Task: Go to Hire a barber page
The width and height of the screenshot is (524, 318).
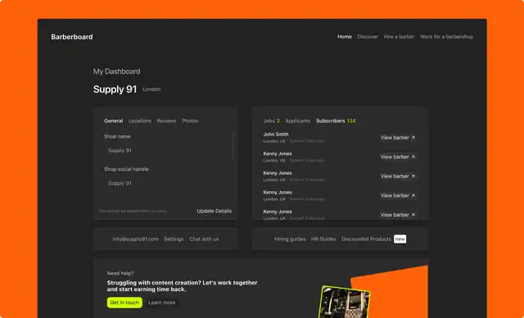Action: pos(399,37)
